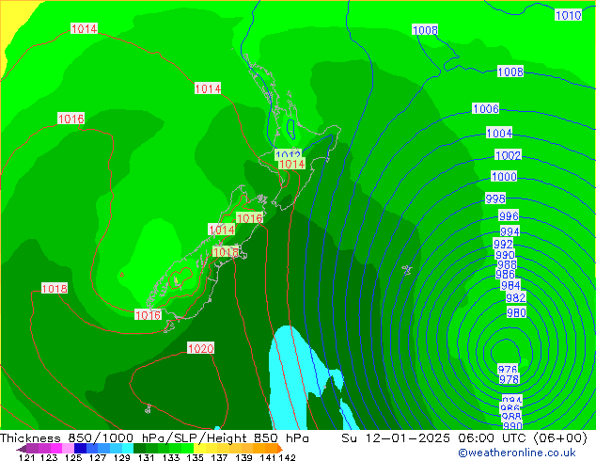Click the blue 1004 pressure label
596x461 pixels.
coord(499,134)
